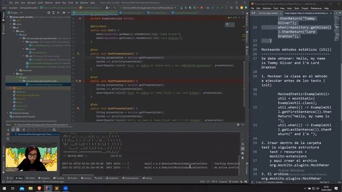
Task: Click the breakpoint at testPresentation2 line
Action: tap(80, 81)
